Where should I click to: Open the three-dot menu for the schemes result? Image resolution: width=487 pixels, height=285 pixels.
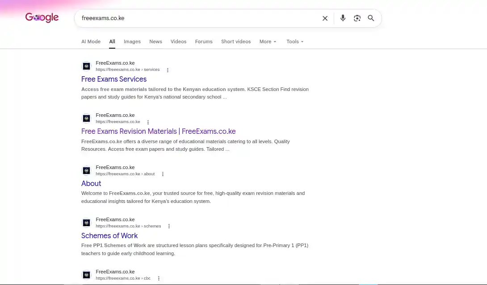click(x=169, y=226)
